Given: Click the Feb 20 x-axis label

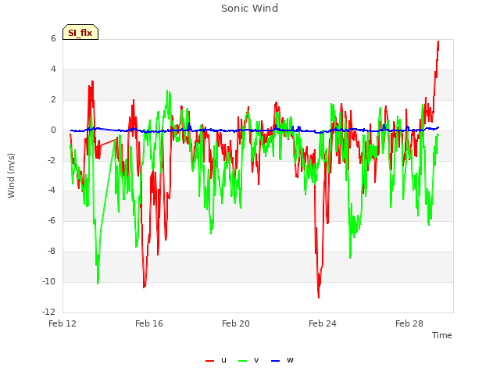Looking at the screenshot, I should click(236, 323).
